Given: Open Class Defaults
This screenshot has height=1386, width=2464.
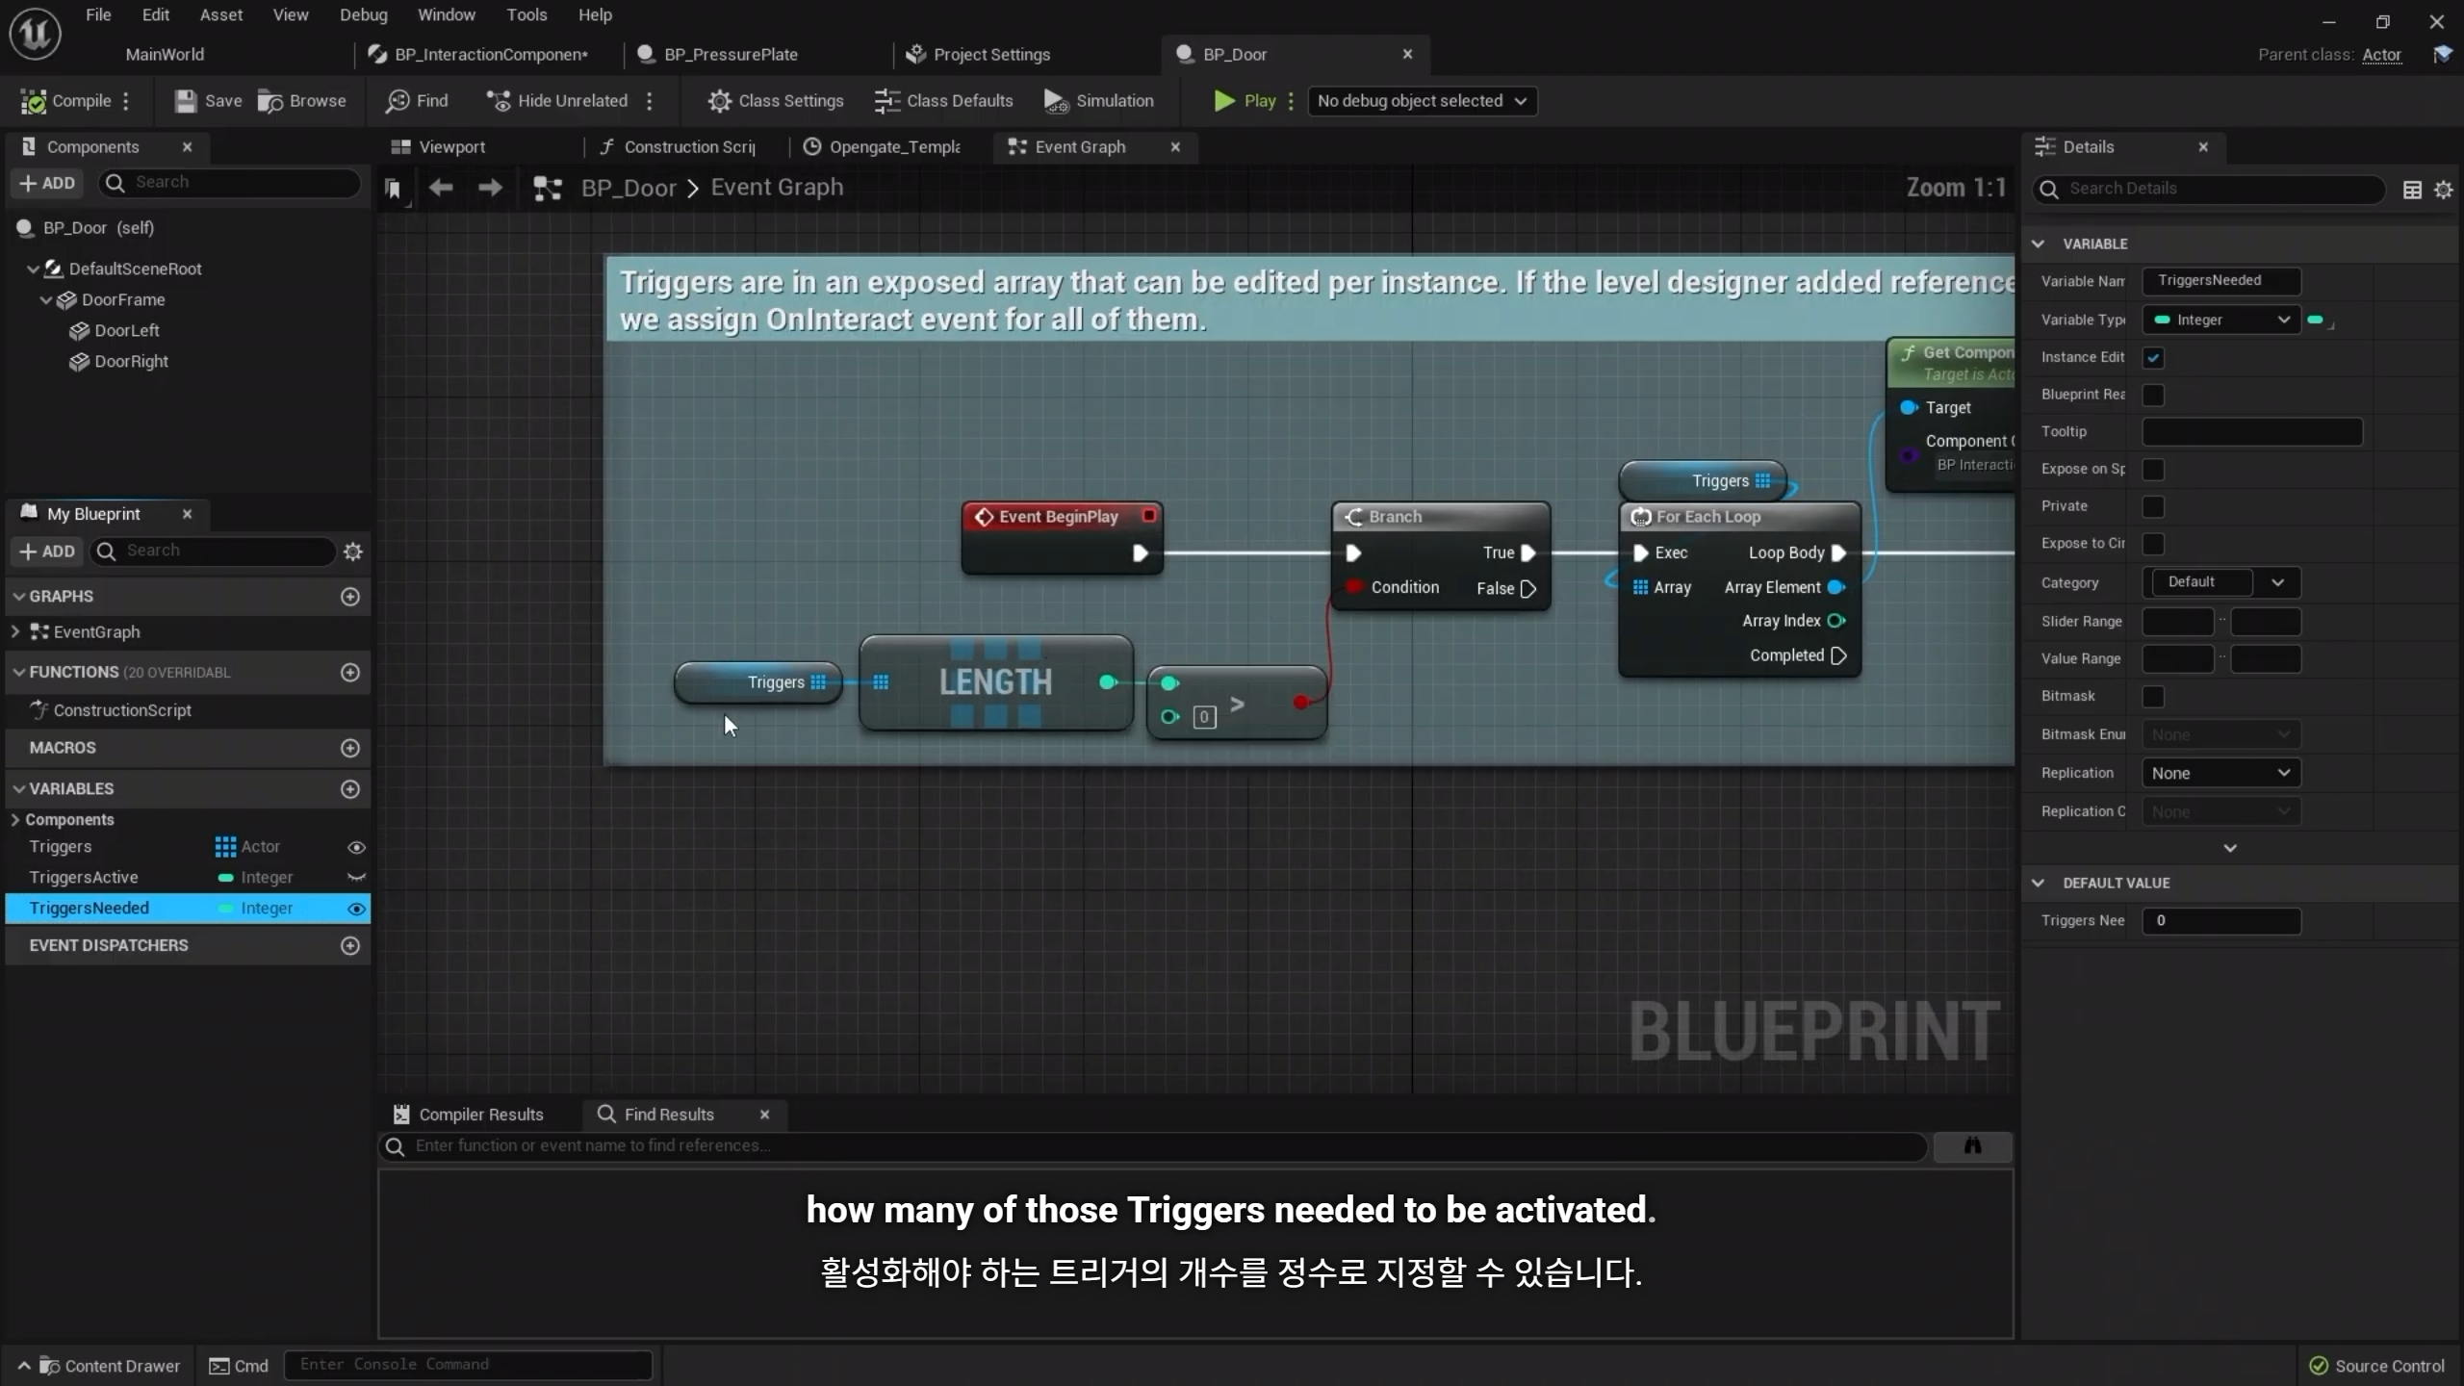Looking at the screenshot, I should [x=943, y=101].
